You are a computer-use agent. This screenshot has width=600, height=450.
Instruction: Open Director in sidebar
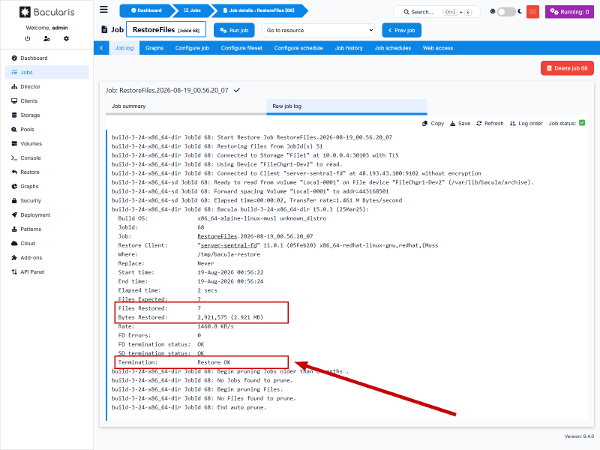(46, 86)
